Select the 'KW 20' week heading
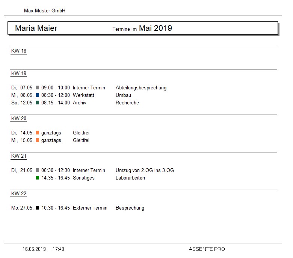Viewport: 293px width, 258px height. coord(19,118)
